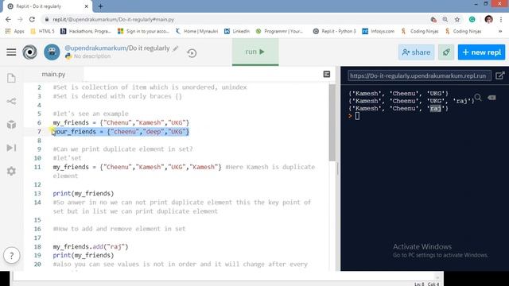
Task: Open Sign in to your account bookmark
Action: click(x=143, y=31)
